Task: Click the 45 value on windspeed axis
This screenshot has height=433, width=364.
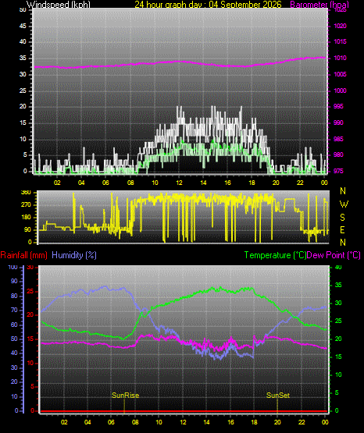Action: (23, 26)
